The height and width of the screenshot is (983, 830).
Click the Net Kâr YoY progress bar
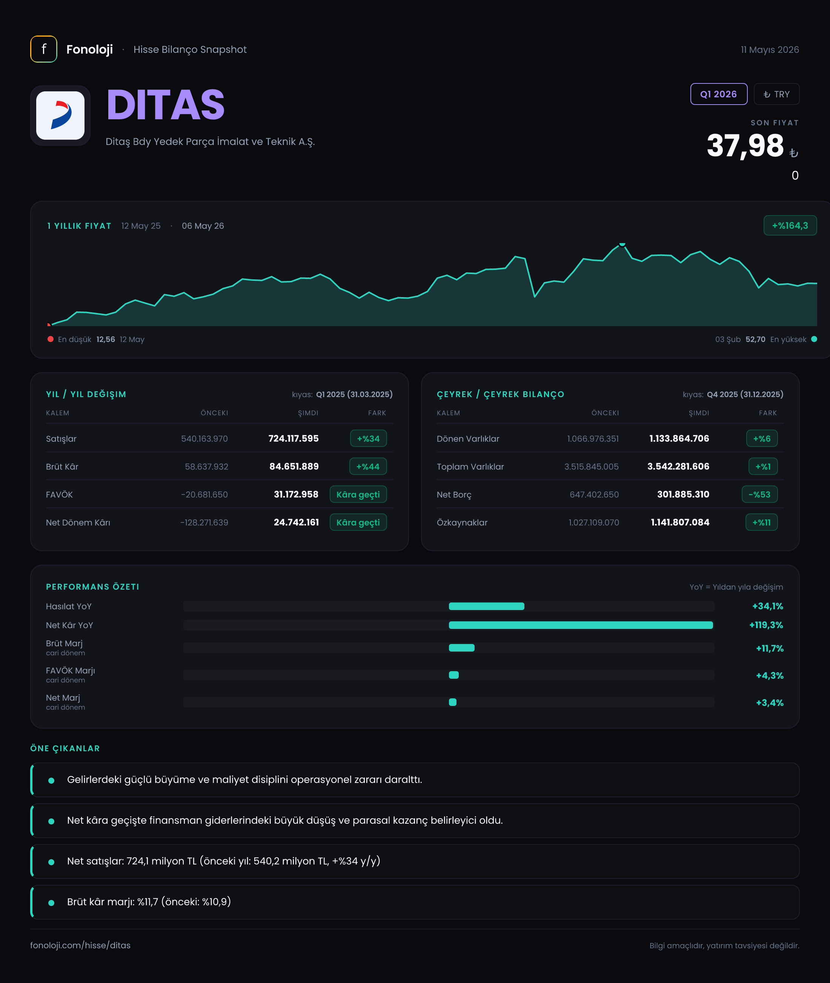(x=449, y=625)
